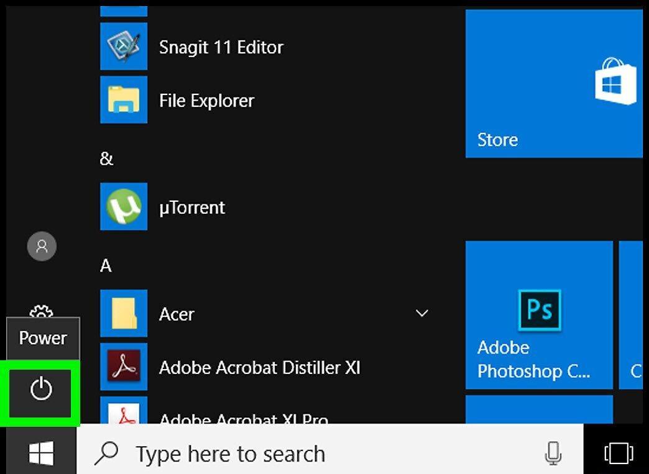
Task: Open Task View from the taskbar
Action: pyautogui.click(x=619, y=452)
